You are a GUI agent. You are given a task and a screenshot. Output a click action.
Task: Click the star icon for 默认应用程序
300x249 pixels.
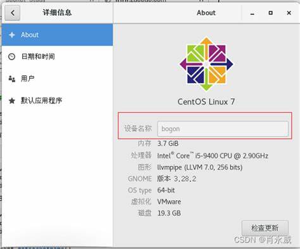12,101
